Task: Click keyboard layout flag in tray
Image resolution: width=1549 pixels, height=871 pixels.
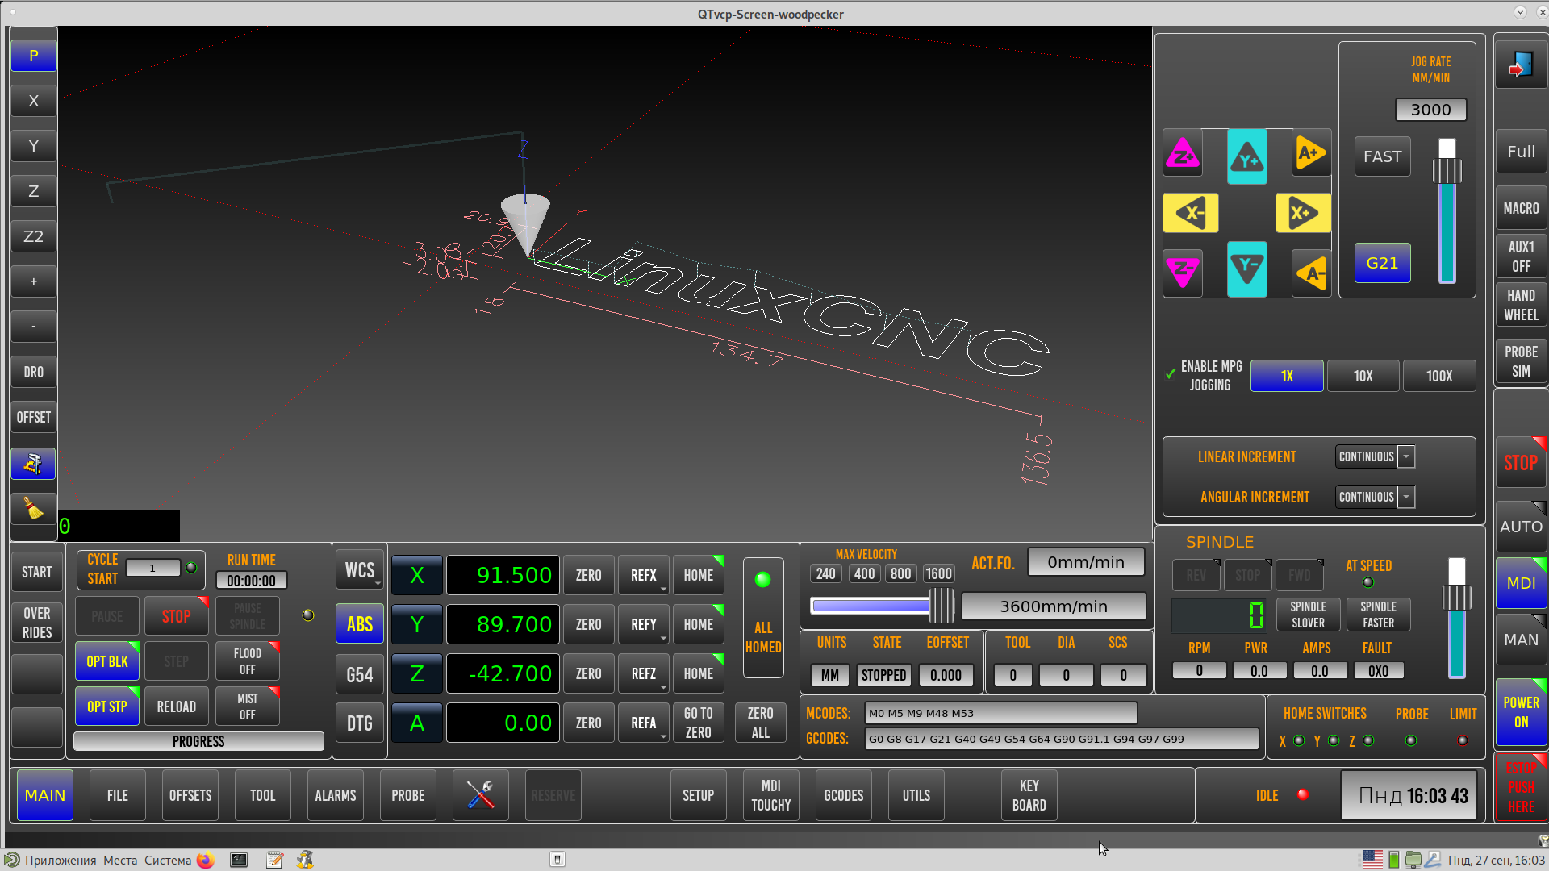Action: 1373,860
